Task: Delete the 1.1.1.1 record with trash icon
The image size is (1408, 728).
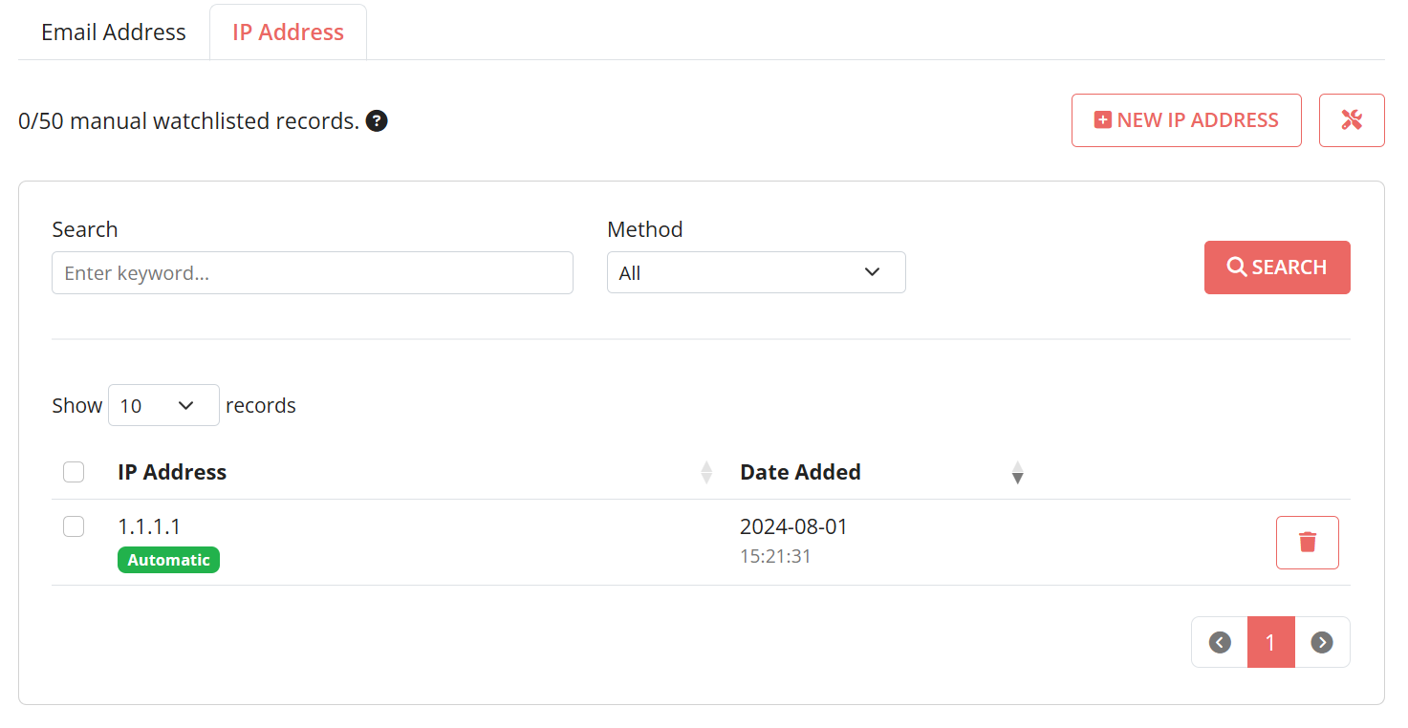Action: coord(1308,543)
